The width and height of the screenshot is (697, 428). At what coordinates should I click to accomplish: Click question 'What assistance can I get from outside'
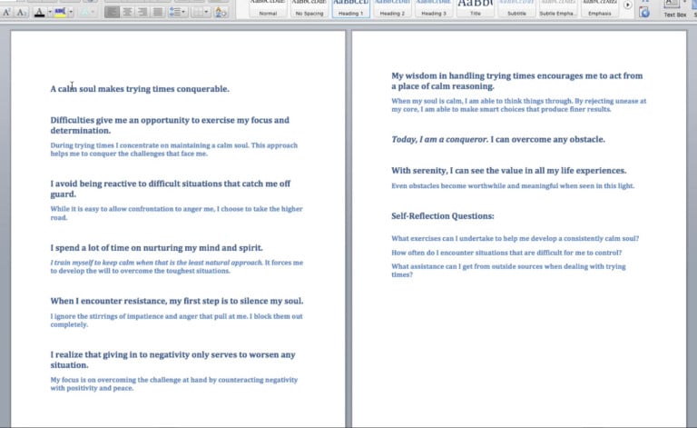tap(508, 271)
